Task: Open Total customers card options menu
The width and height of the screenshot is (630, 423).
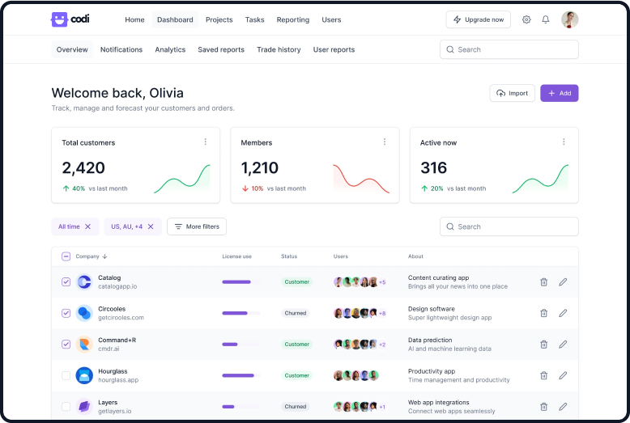Action: click(x=205, y=142)
